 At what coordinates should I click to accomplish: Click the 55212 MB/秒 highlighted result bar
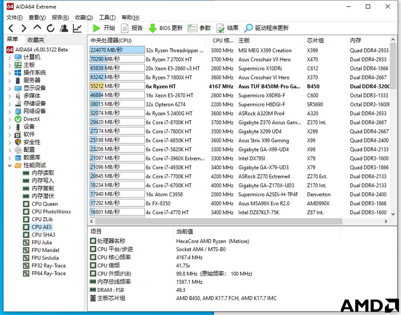[x=117, y=86]
